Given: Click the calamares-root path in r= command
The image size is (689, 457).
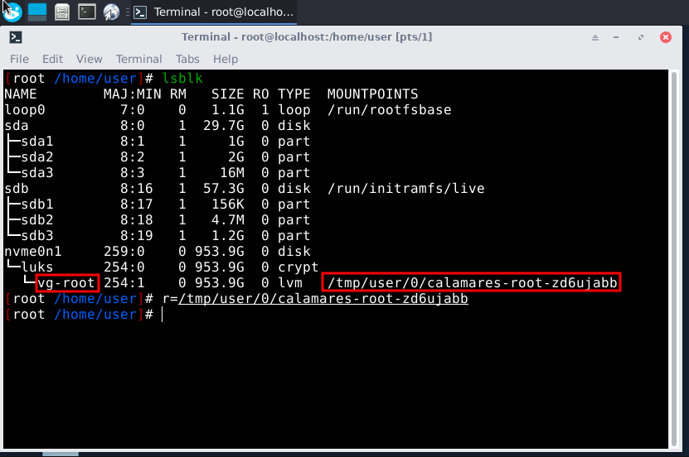Looking at the screenshot, I should pyautogui.click(x=323, y=299).
